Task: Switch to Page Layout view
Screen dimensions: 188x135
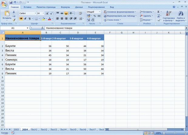Action: pos(149,133)
